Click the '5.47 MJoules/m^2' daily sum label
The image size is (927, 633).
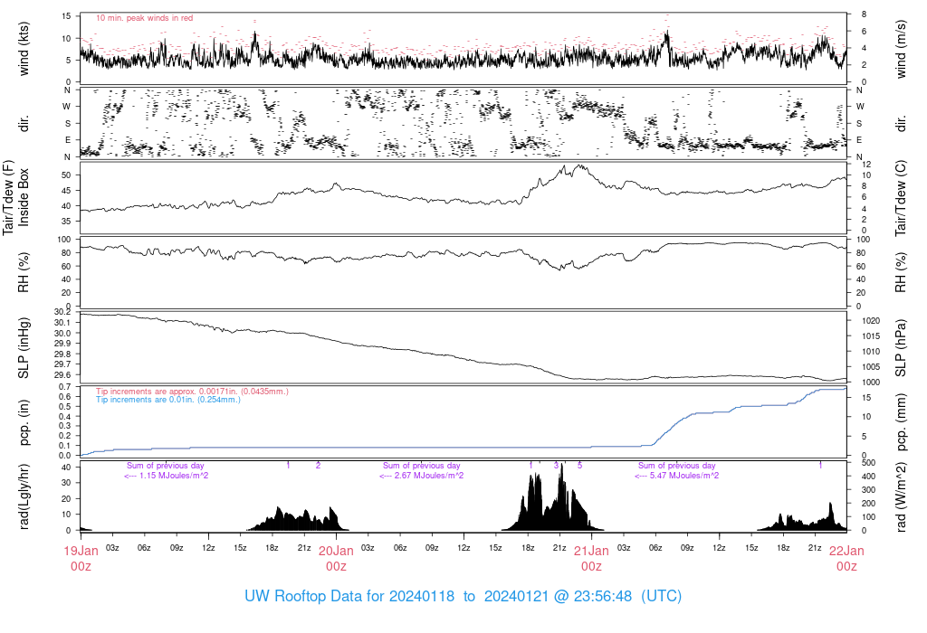677,476
